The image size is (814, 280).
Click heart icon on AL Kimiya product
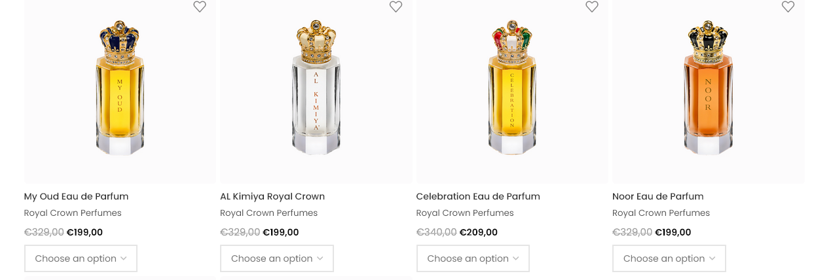click(396, 7)
